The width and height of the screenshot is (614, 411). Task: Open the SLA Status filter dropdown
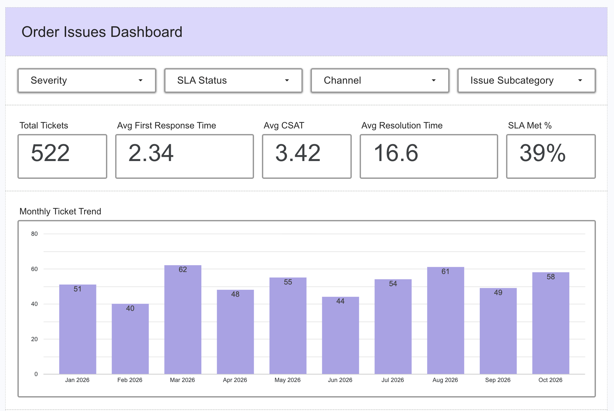coord(233,80)
